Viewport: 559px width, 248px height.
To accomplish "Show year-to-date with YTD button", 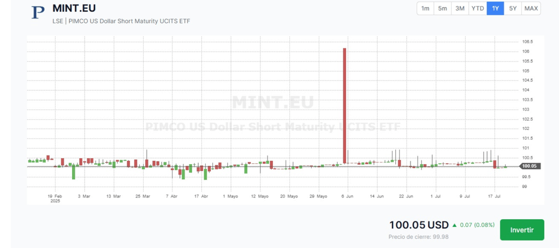I will click(478, 8).
